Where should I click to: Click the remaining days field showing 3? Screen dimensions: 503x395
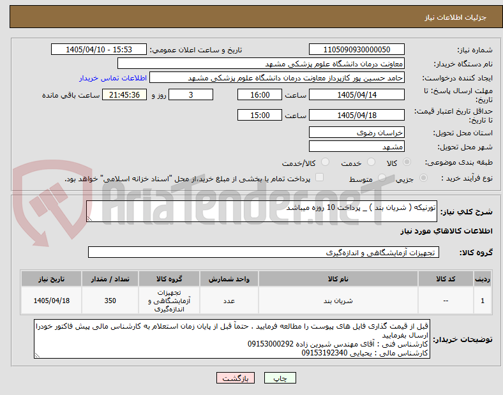[191, 95]
